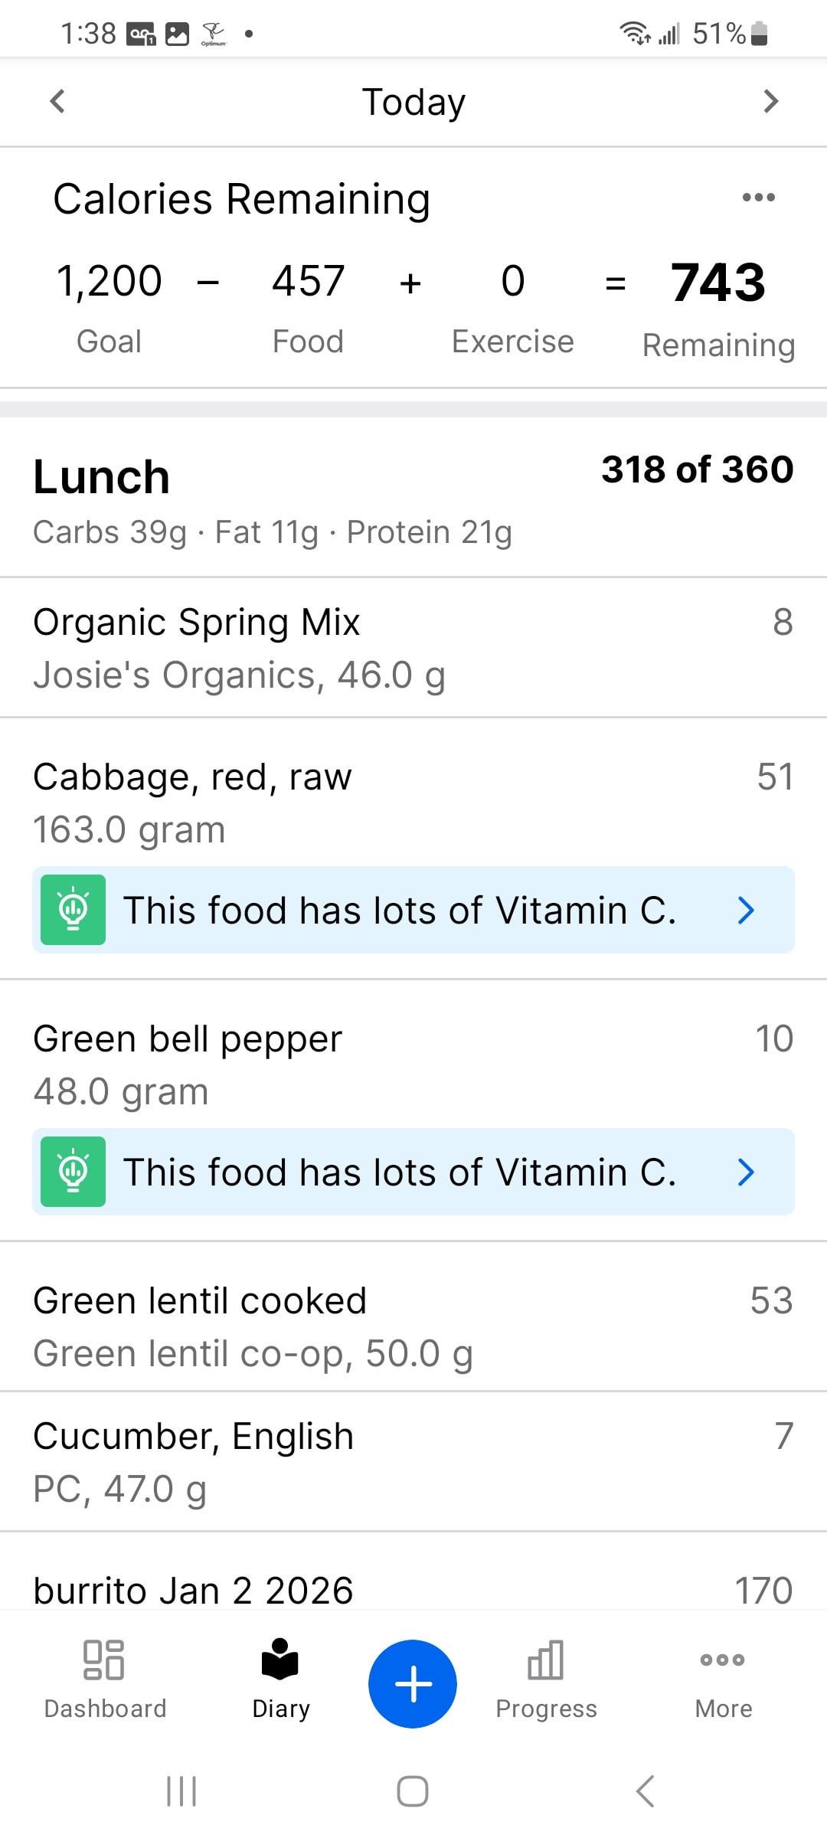Expand the green bell pepper Vitamin C tip chevron
This screenshot has height=1838, width=827.
[x=746, y=1172]
